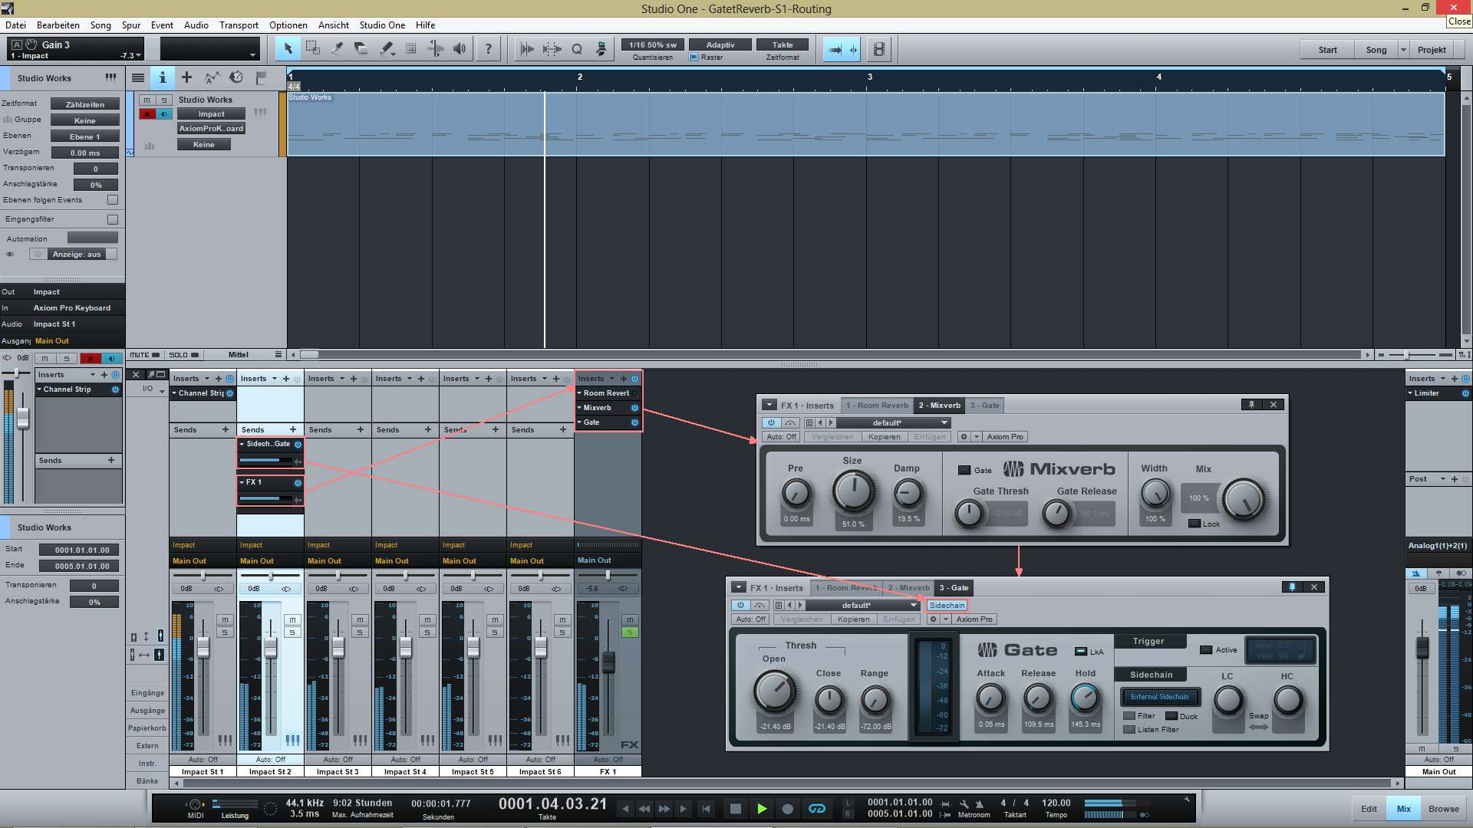Click the Rewind button in the transport
The height and width of the screenshot is (828, 1473).
pyautogui.click(x=644, y=809)
